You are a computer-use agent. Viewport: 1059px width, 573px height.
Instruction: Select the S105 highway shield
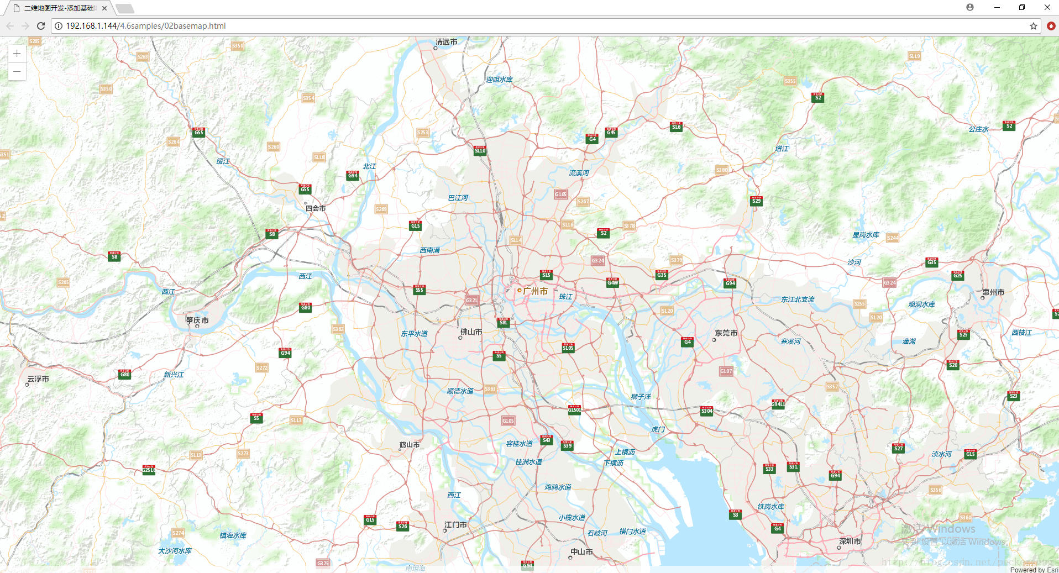pyautogui.click(x=568, y=347)
